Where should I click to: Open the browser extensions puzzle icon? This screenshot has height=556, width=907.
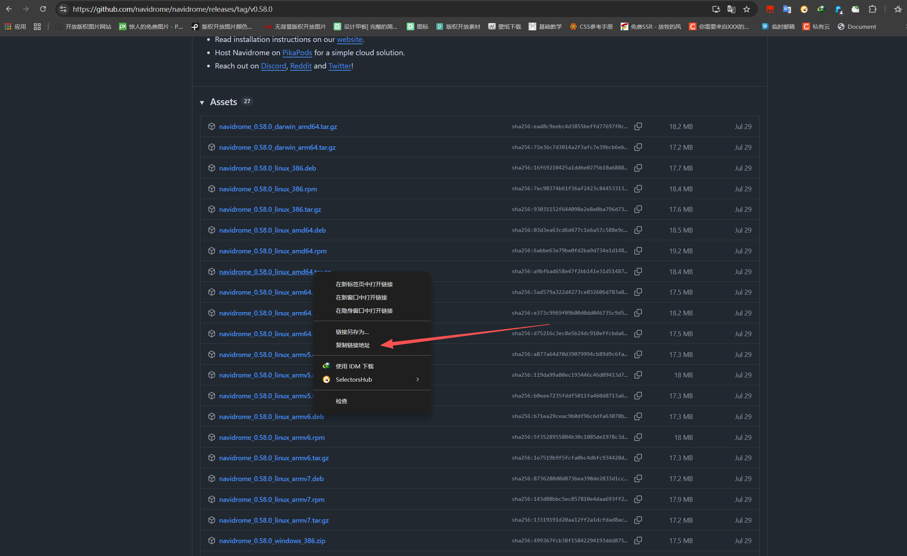tap(872, 9)
